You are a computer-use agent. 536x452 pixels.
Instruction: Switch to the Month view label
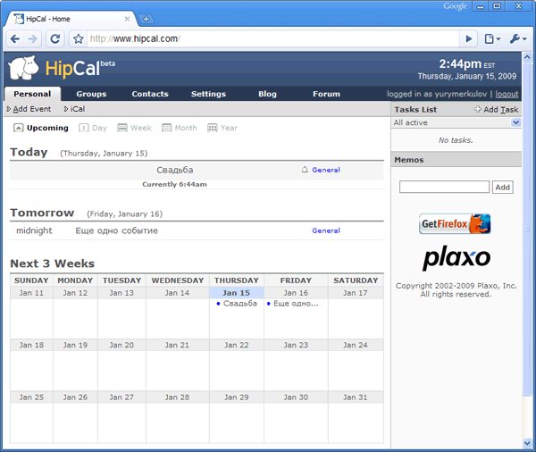click(186, 128)
